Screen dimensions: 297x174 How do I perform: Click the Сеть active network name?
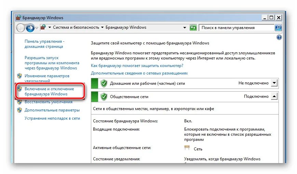(198, 149)
